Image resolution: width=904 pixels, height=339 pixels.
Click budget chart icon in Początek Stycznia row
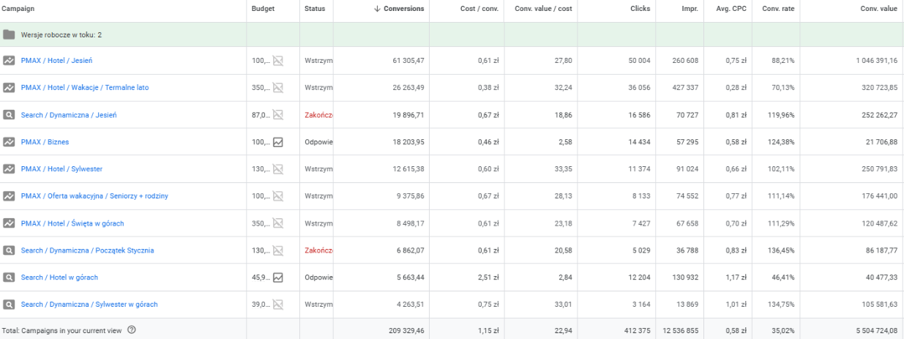tap(278, 250)
